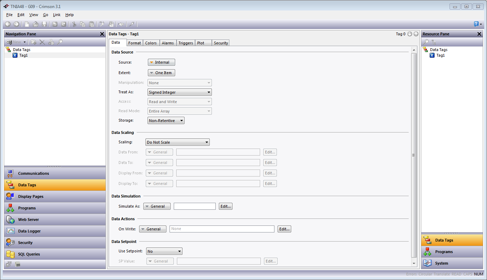487x280 pixels.
Task: Open the View menu
Action: pyautogui.click(x=34, y=15)
